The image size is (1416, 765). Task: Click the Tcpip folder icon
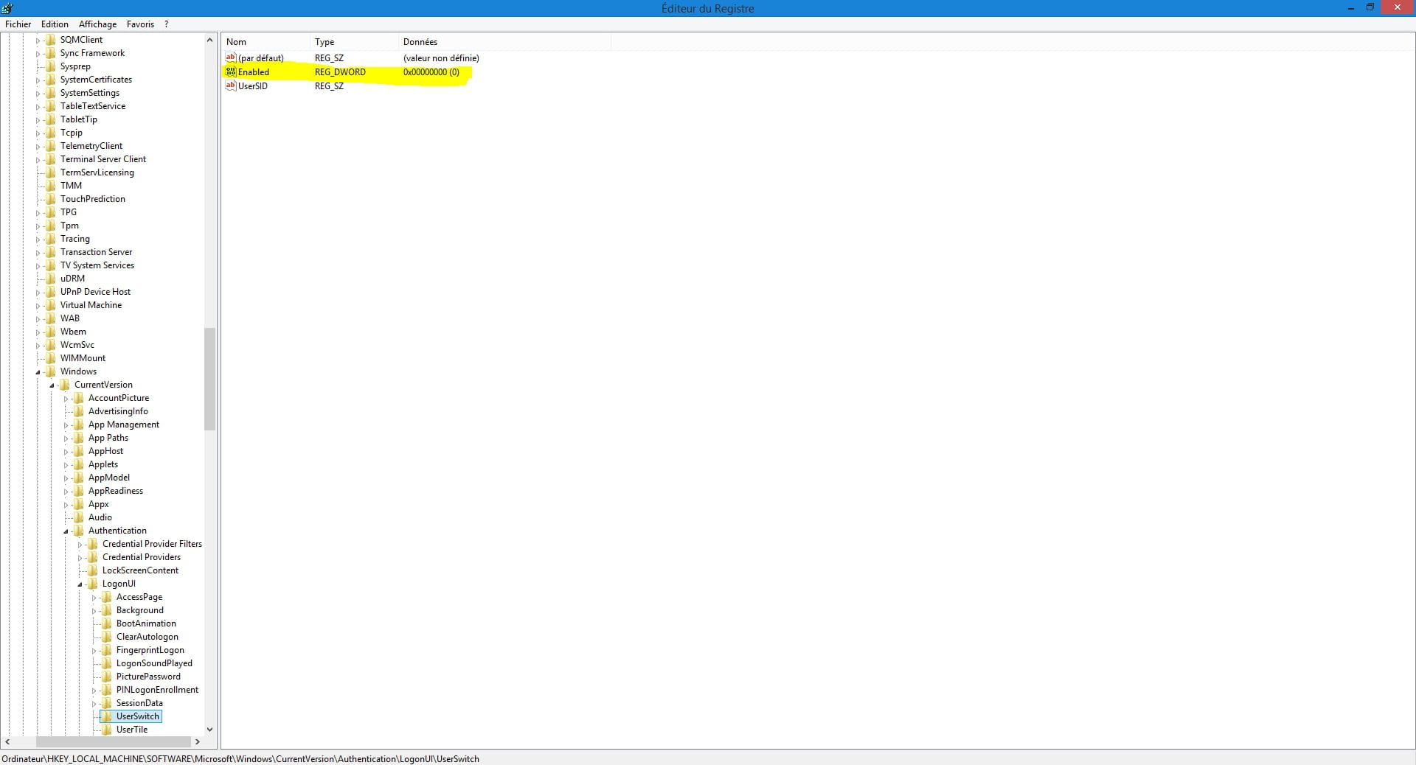(50, 133)
